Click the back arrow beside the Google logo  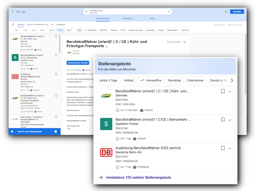point(13,11)
